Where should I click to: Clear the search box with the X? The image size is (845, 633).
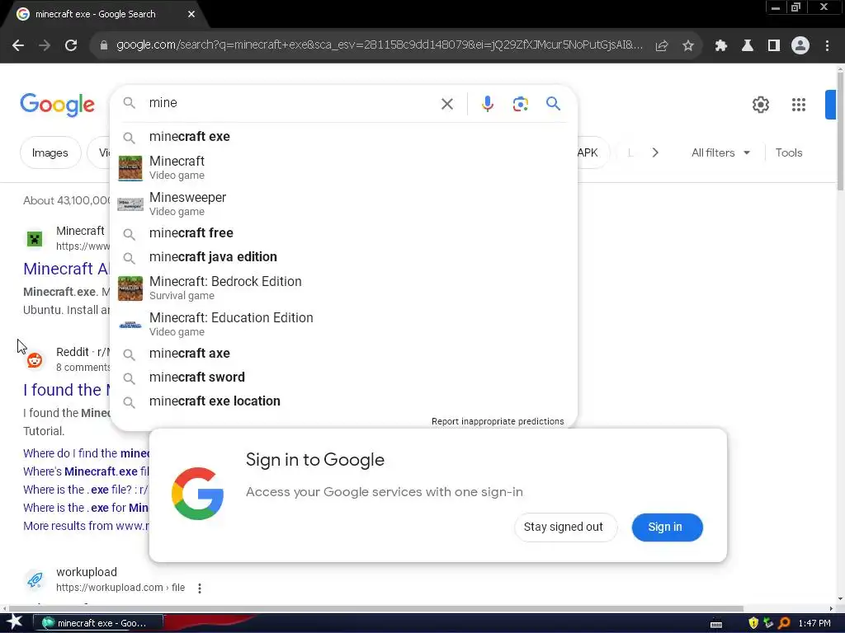pos(447,104)
